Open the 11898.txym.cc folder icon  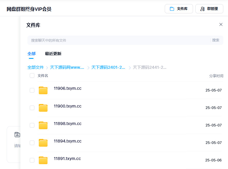click(43, 125)
